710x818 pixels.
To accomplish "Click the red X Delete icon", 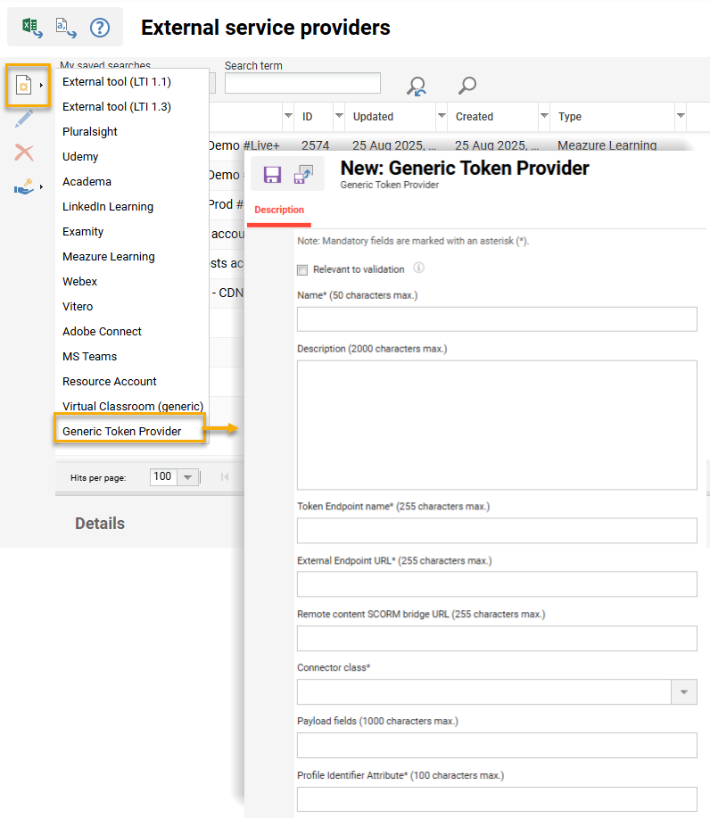I will tap(24, 153).
